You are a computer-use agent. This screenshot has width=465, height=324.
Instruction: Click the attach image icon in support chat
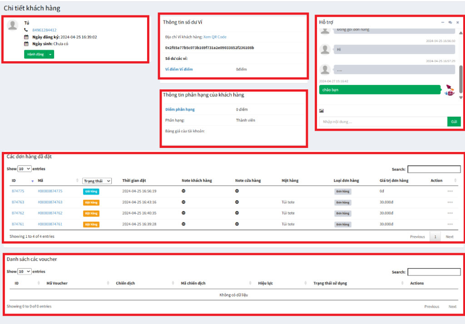tap(322, 111)
